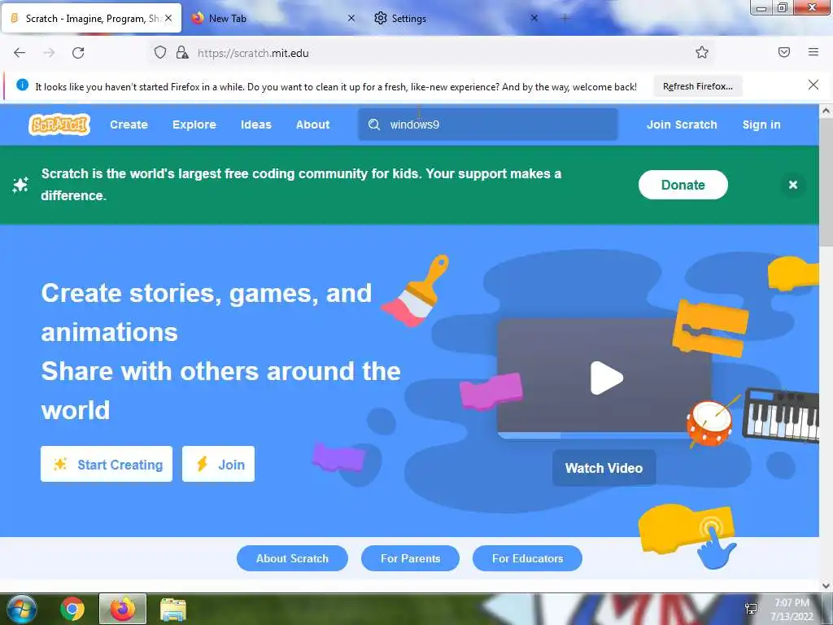Open the tracking protection shield icon
This screenshot has width=833, height=625.
point(160,52)
